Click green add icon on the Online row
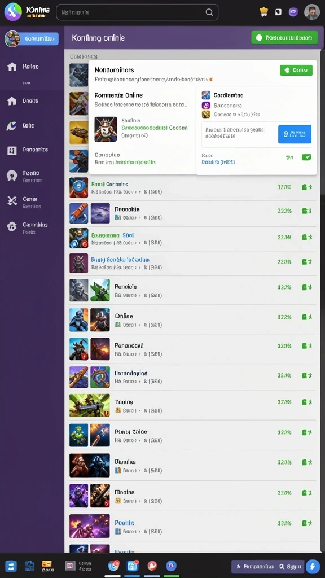 [307, 317]
